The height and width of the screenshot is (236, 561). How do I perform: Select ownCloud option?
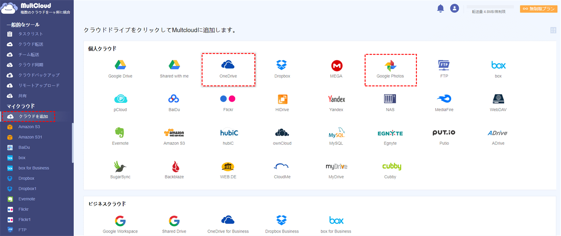(x=282, y=136)
